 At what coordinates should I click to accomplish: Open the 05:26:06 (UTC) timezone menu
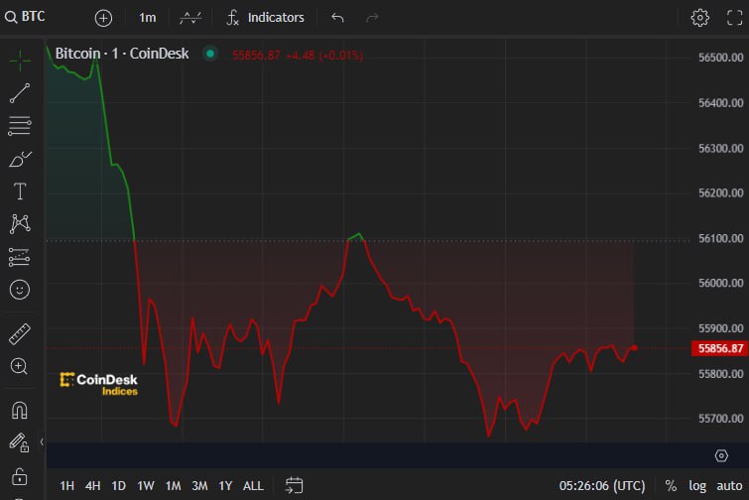tap(602, 486)
